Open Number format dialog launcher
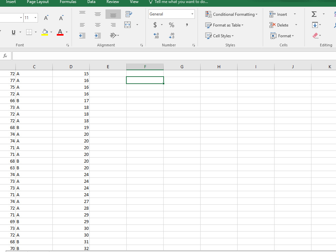This screenshot has width=336, height=252. click(x=194, y=45)
